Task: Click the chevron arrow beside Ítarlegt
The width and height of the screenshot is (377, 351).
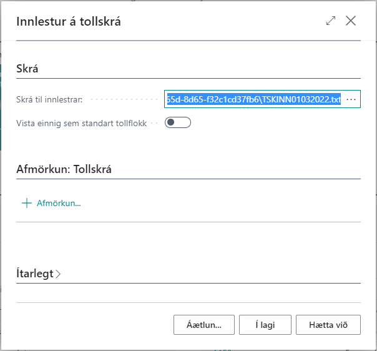Action: [59, 274]
